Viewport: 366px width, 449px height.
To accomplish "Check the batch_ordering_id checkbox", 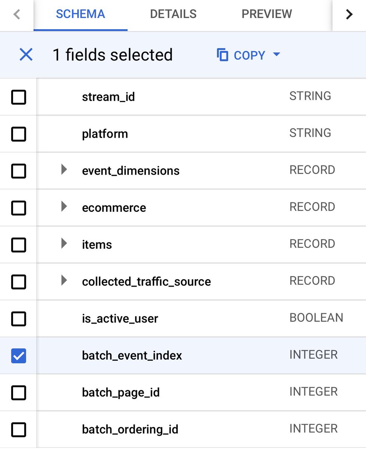I will pyautogui.click(x=19, y=429).
